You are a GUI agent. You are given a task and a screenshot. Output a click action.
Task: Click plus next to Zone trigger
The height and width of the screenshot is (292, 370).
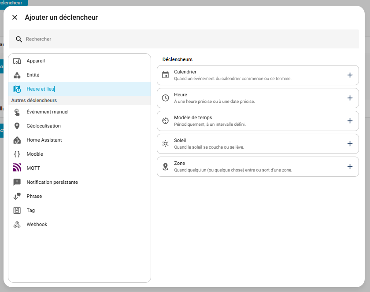click(x=350, y=167)
